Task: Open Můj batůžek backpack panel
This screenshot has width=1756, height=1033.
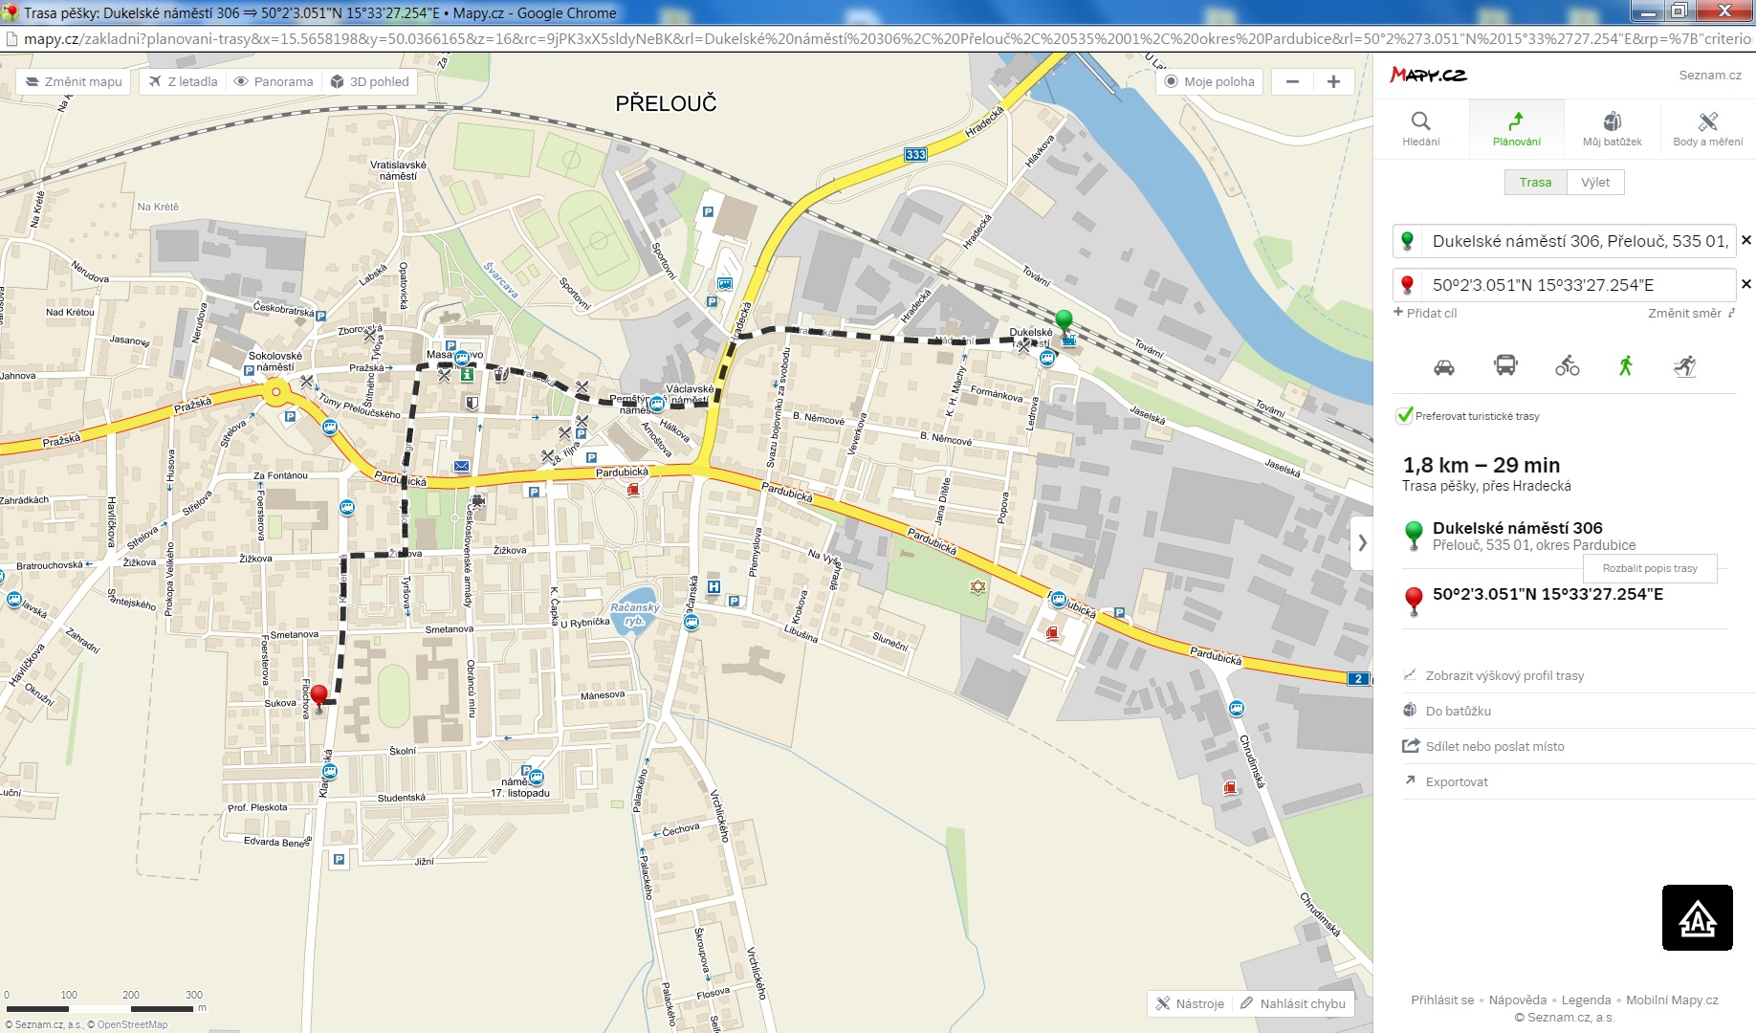Action: [x=1612, y=128]
